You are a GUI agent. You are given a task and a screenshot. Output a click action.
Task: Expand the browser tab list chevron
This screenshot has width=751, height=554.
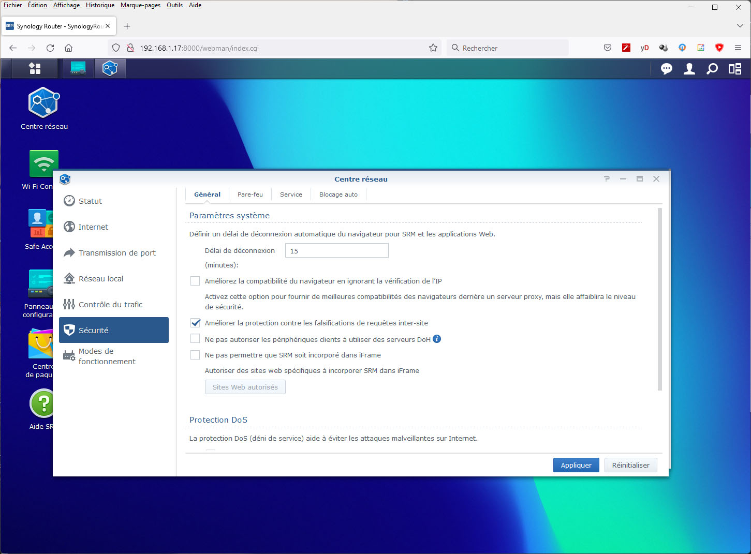point(739,26)
